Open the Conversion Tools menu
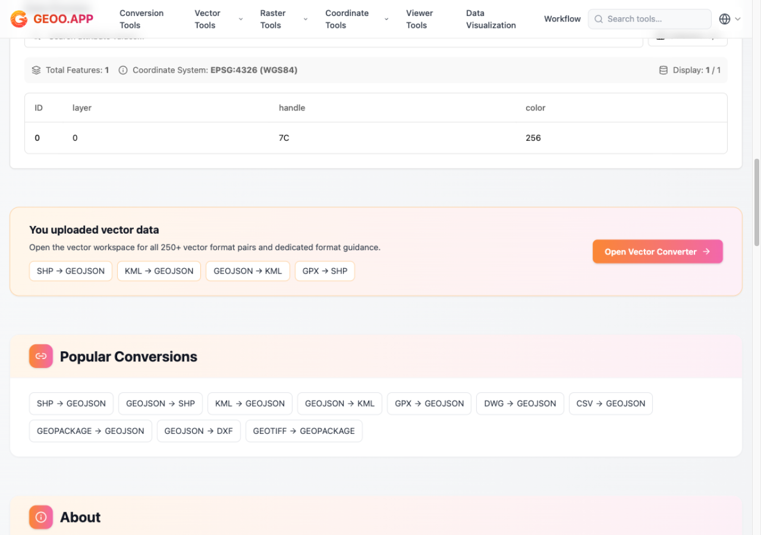The image size is (761, 535). (x=141, y=19)
